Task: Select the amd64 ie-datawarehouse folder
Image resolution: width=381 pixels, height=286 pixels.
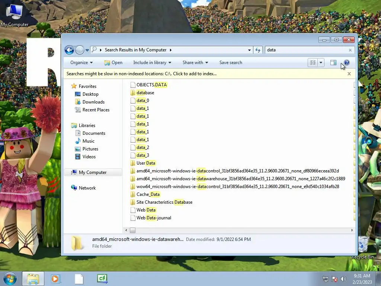Action: tap(238, 179)
